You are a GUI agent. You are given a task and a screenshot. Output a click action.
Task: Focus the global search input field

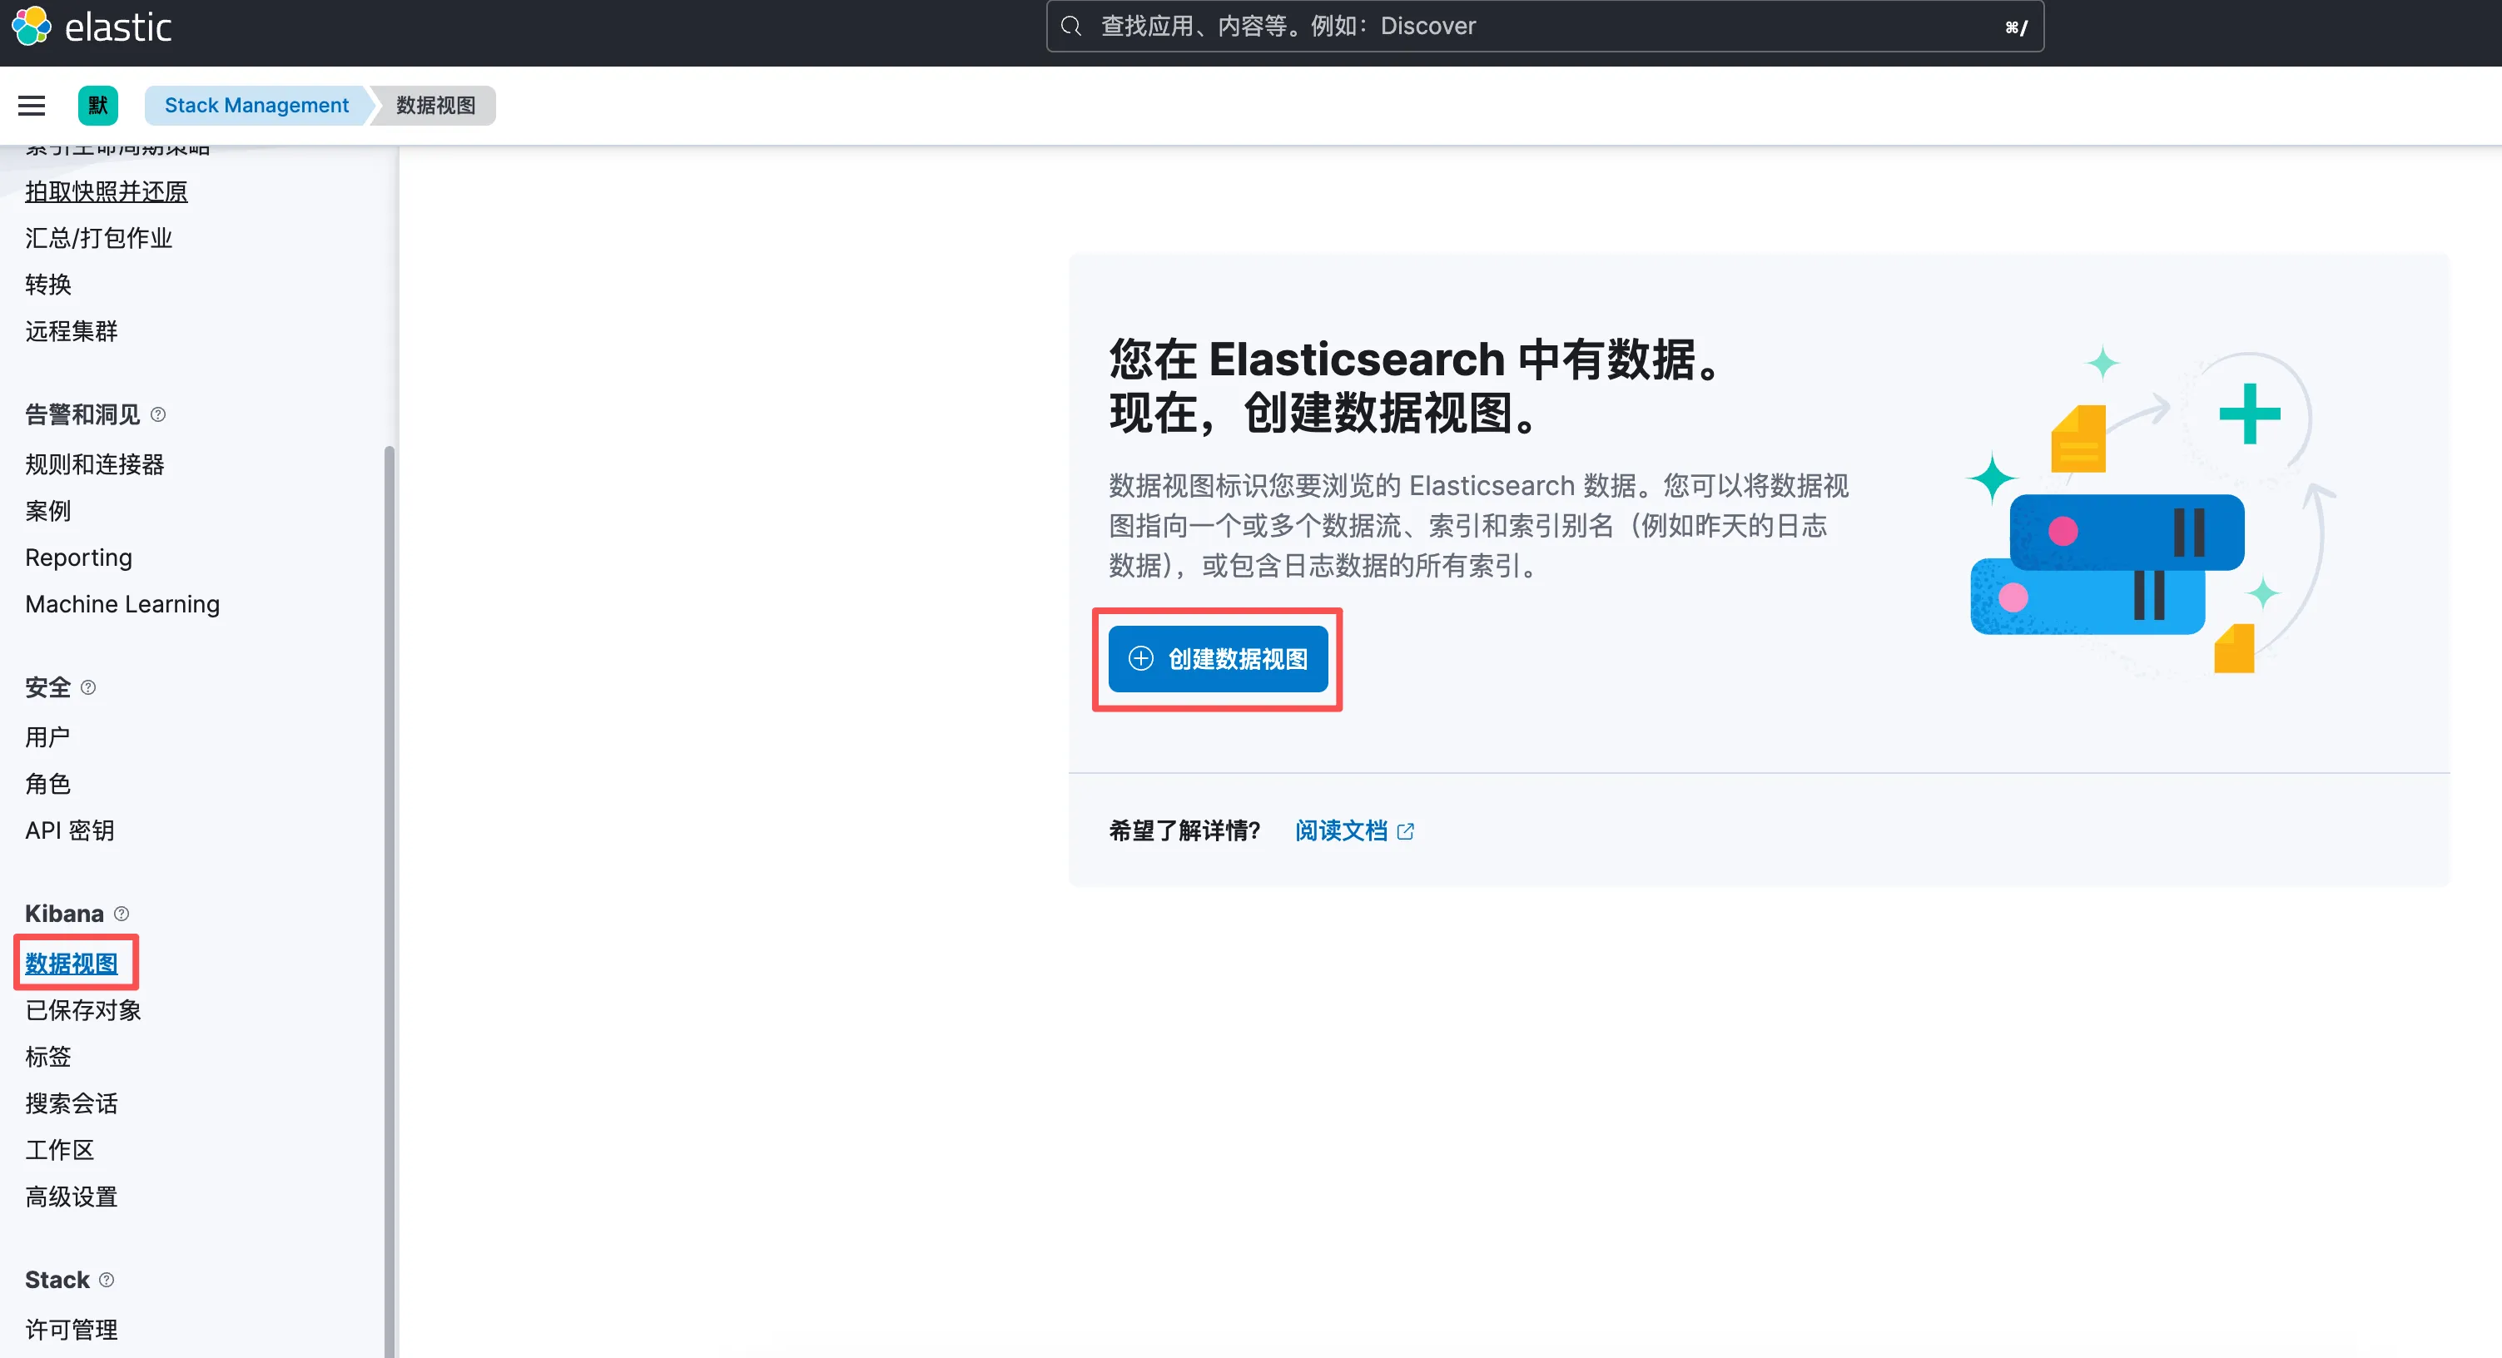pos(1544,26)
